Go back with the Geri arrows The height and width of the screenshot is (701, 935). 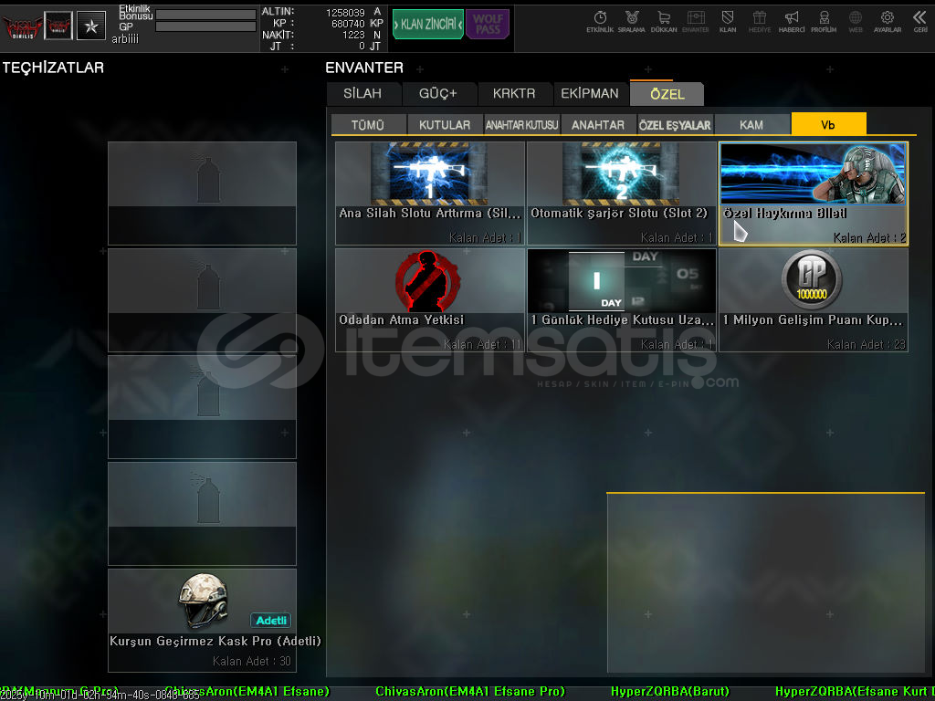click(919, 21)
